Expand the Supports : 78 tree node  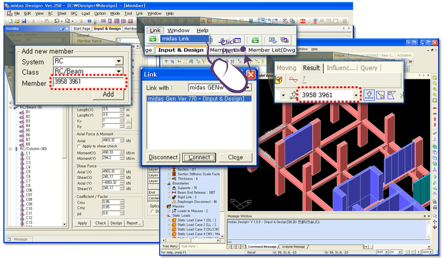click(169, 188)
